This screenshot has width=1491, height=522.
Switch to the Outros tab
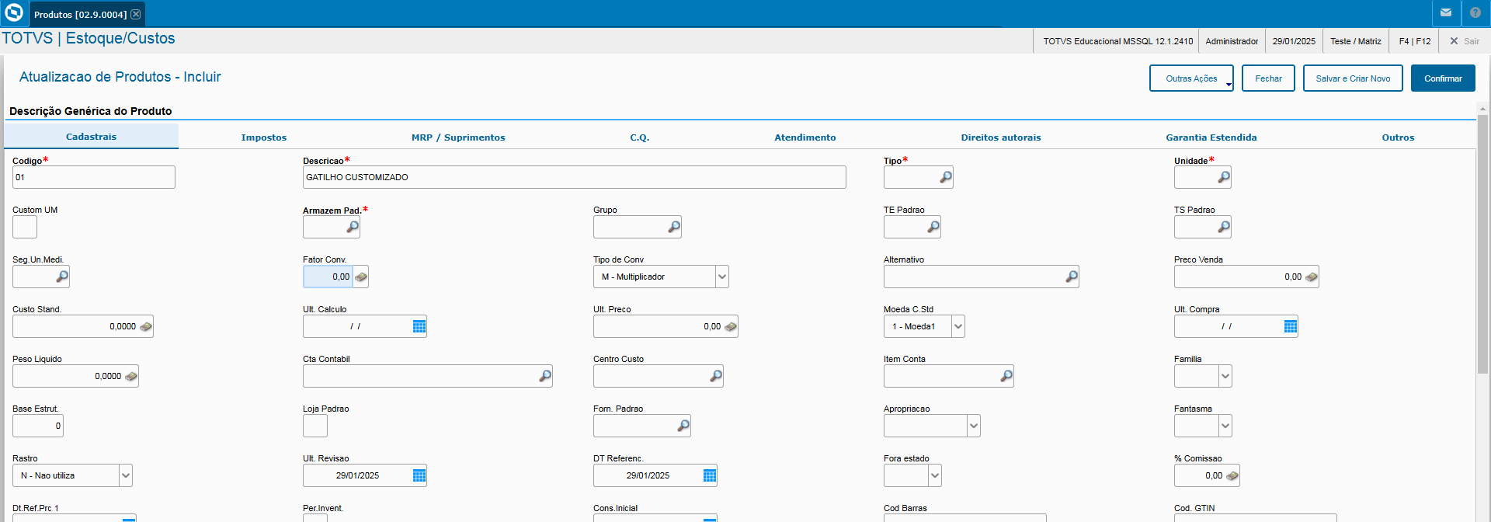(x=1398, y=137)
